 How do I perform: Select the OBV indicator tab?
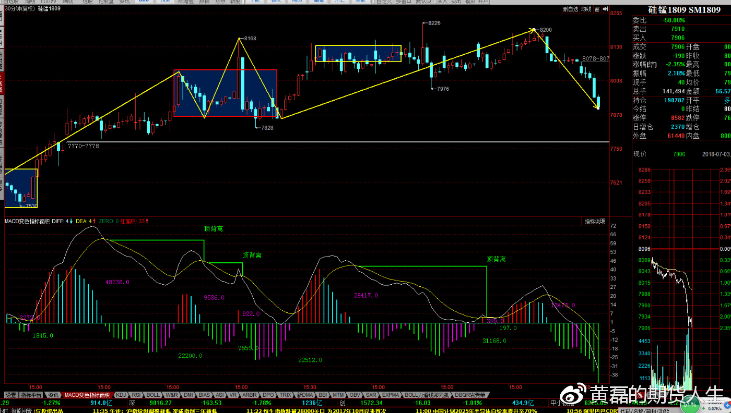click(x=355, y=395)
